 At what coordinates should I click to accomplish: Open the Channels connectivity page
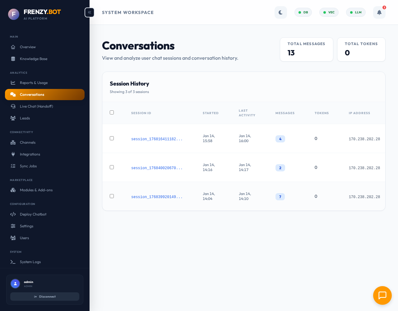click(x=27, y=142)
